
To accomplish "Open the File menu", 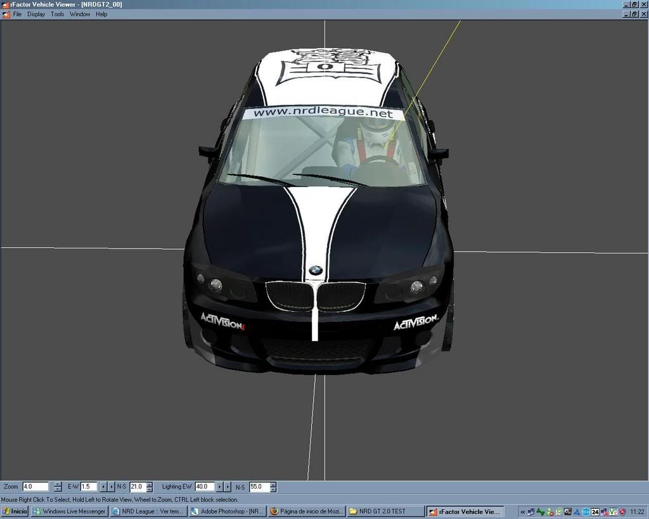I will tap(17, 14).
